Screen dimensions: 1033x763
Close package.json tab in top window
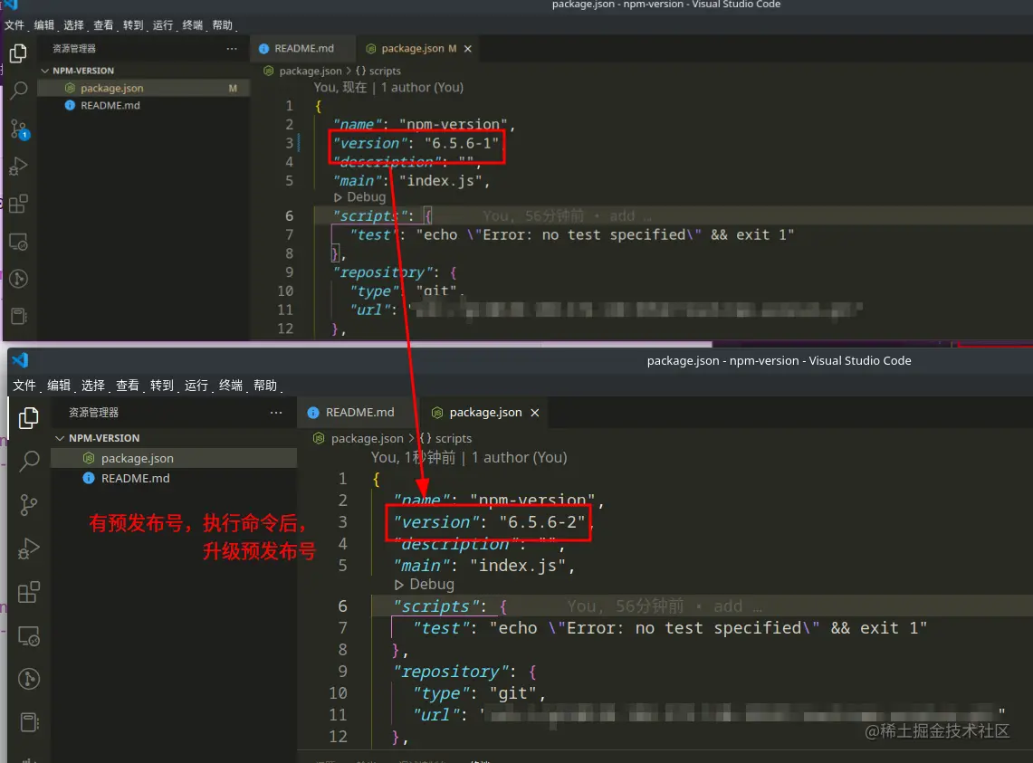[x=468, y=49]
